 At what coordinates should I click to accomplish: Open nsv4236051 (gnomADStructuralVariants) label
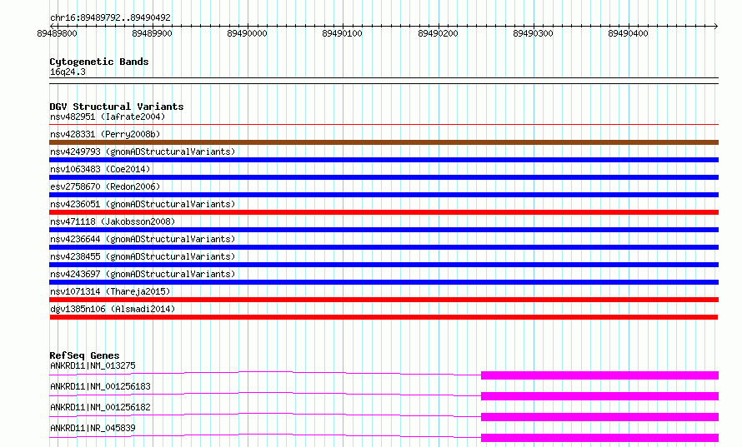(x=143, y=204)
